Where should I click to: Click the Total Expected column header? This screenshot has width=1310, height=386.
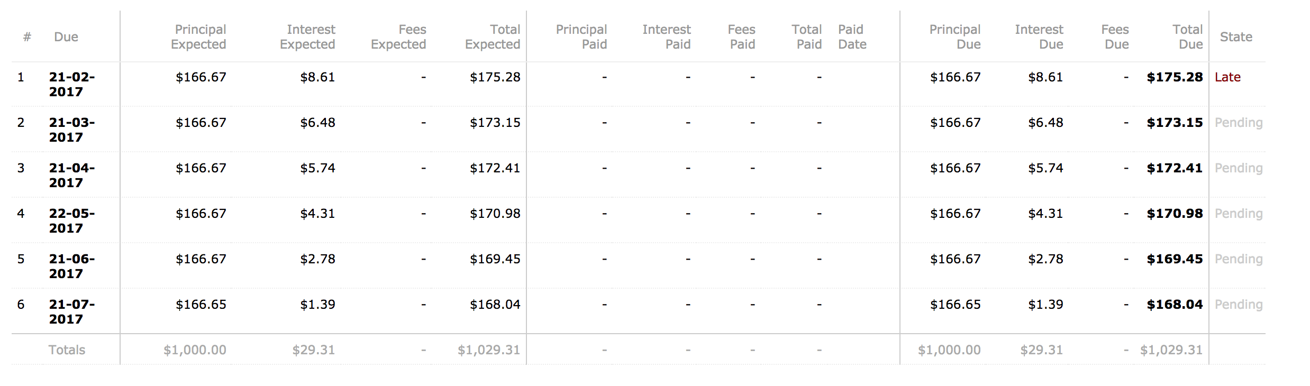coord(493,37)
